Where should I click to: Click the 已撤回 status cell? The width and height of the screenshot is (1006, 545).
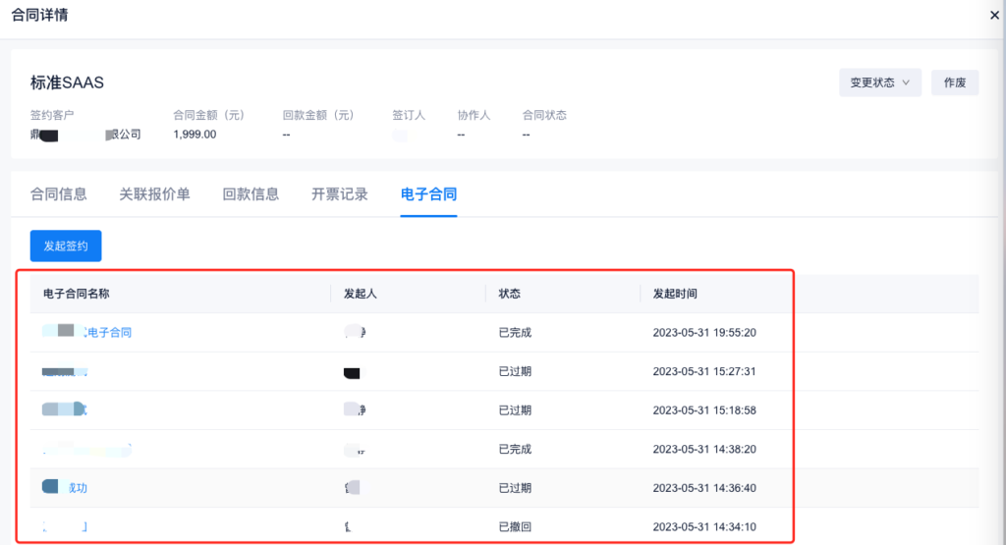(x=515, y=527)
